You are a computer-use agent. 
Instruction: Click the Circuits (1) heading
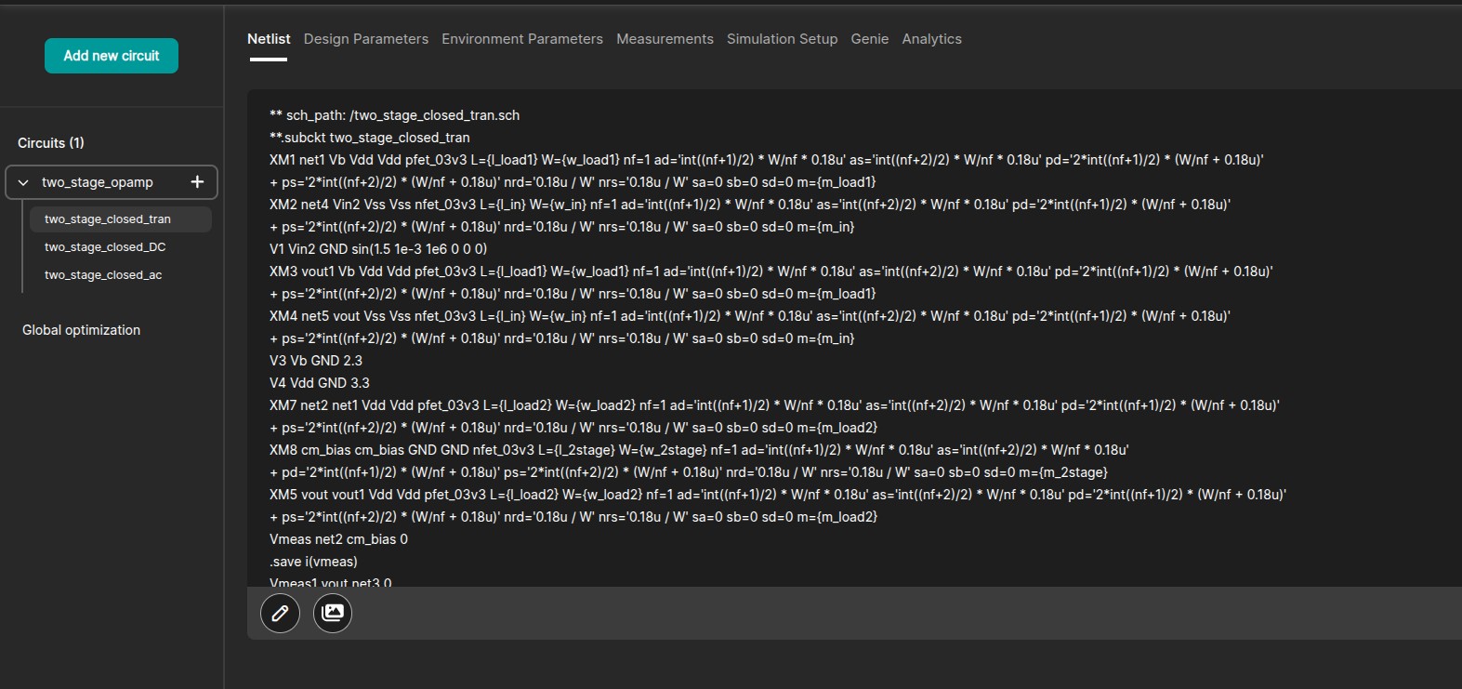tap(51, 143)
